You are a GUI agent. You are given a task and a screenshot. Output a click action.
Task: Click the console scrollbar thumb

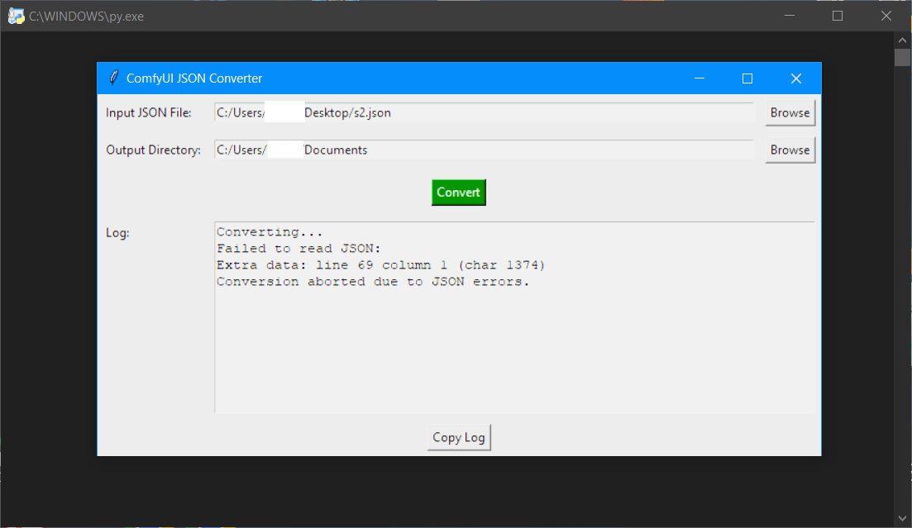(x=902, y=58)
